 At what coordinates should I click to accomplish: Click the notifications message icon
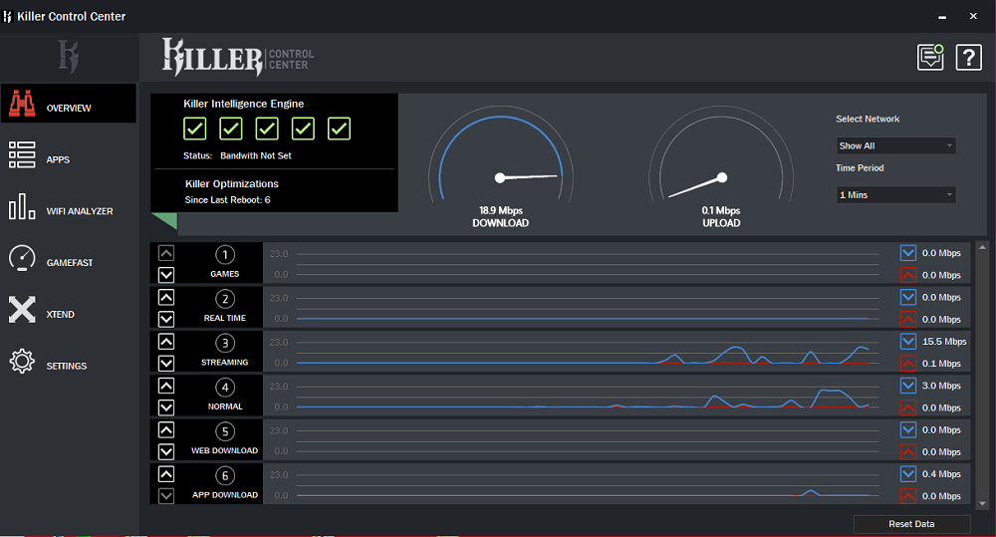pos(930,57)
